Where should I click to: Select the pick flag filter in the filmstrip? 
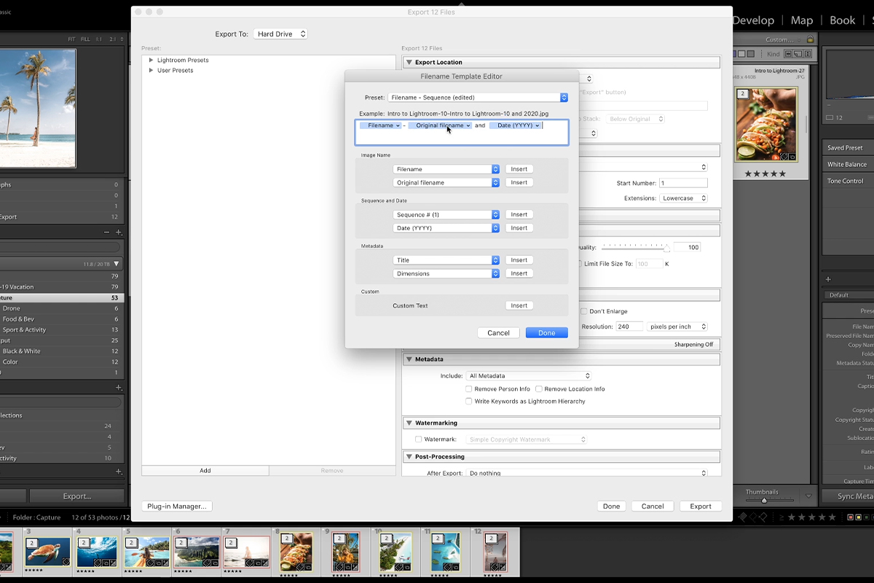pos(743,516)
